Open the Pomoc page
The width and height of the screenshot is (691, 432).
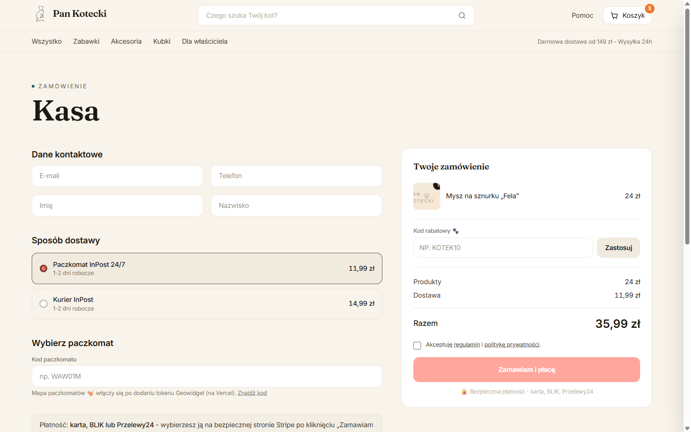(x=583, y=15)
